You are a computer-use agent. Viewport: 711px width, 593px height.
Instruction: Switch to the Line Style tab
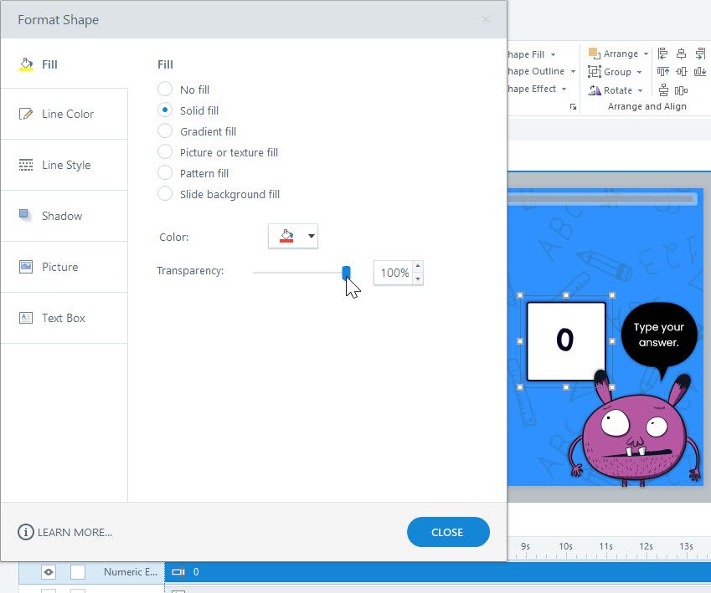(64, 165)
